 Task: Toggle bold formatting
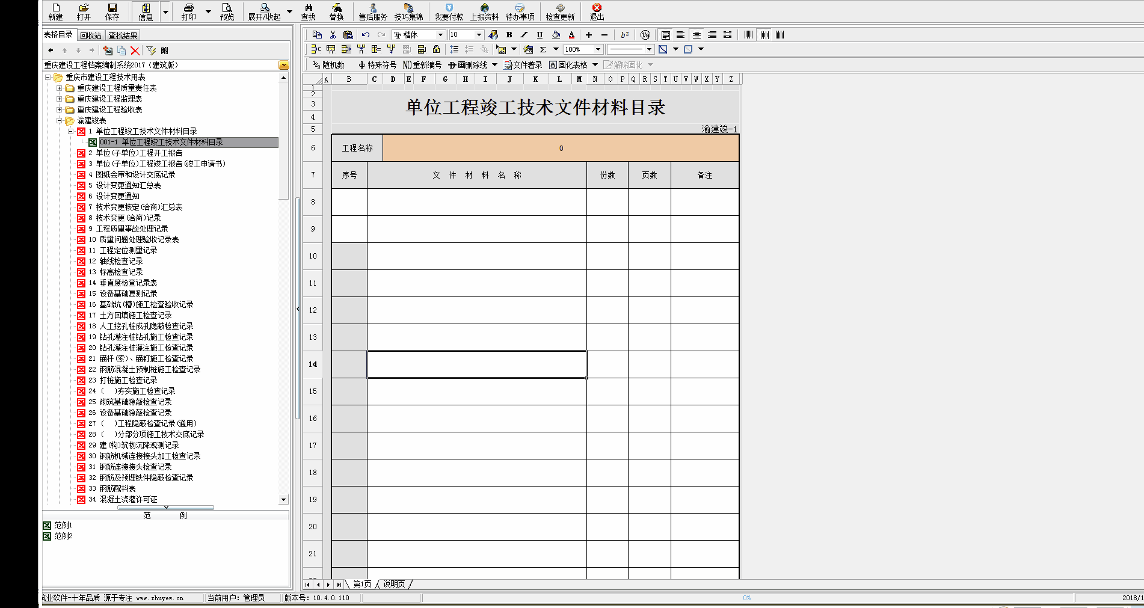click(x=509, y=35)
